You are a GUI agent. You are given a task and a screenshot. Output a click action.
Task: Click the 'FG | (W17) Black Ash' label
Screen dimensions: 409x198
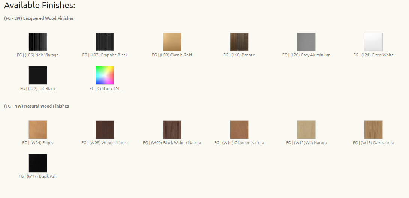[38, 176]
